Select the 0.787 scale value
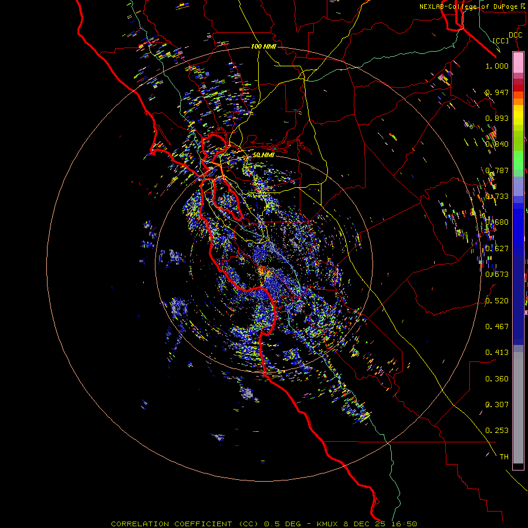The width and height of the screenshot is (528, 528). pos(497,170)
